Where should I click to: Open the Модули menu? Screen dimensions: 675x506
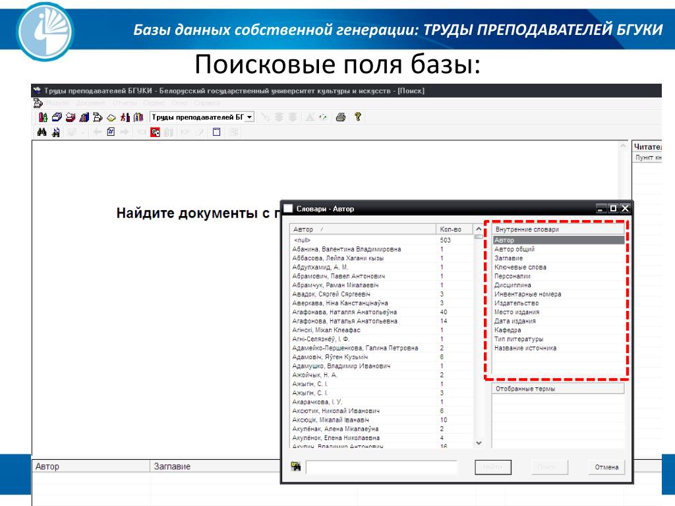pyautogui.click(x=58, y=103)
